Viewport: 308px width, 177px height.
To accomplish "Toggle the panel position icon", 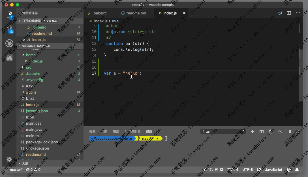I will click(289, 131).
